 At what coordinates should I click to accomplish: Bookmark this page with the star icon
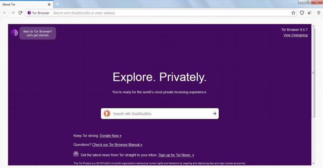(x=293, y=13)
